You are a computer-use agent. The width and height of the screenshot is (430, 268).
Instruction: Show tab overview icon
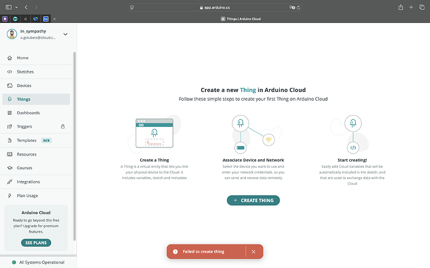pos(422,7)
